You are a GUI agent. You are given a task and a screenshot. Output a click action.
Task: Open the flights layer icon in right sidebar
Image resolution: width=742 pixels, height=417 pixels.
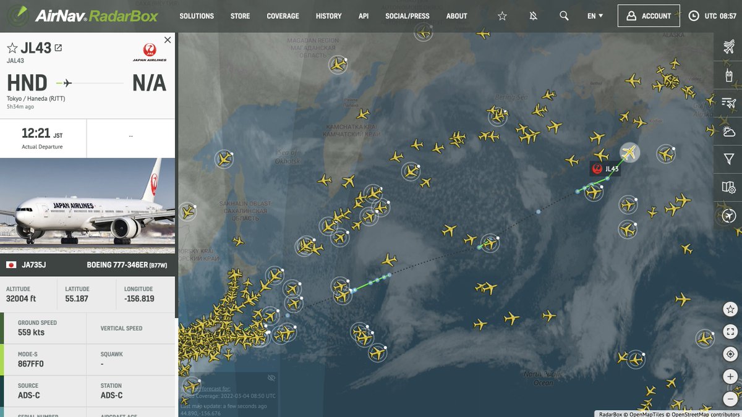[728, 48]
